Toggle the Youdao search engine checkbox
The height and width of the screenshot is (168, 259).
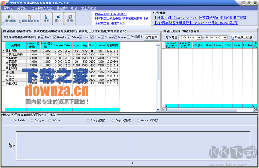click(x=115, y=37)
